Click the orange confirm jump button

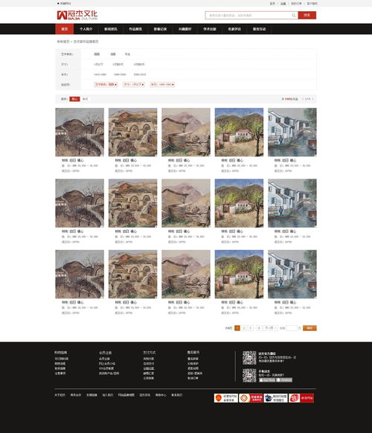tap(310, 328)
